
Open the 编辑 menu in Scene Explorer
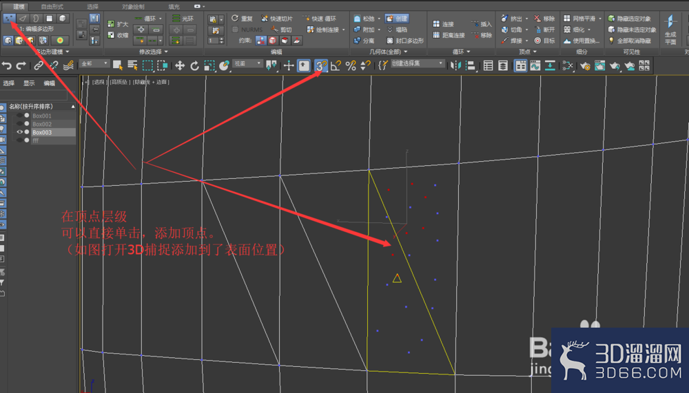(x=49, y=83)
